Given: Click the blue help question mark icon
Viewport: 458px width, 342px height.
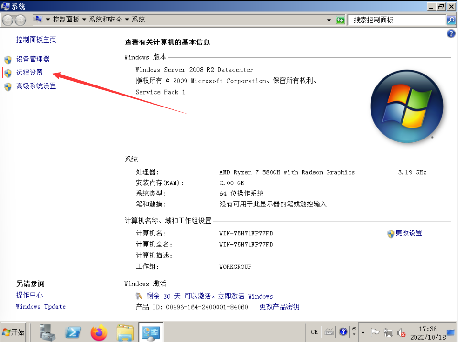Looking at the screenshot, I should [451, 33].
